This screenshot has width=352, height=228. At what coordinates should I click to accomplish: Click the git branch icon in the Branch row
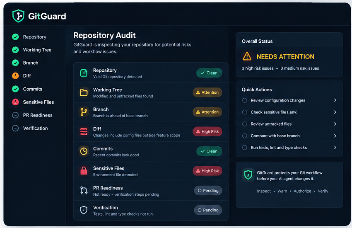point(84,112)
